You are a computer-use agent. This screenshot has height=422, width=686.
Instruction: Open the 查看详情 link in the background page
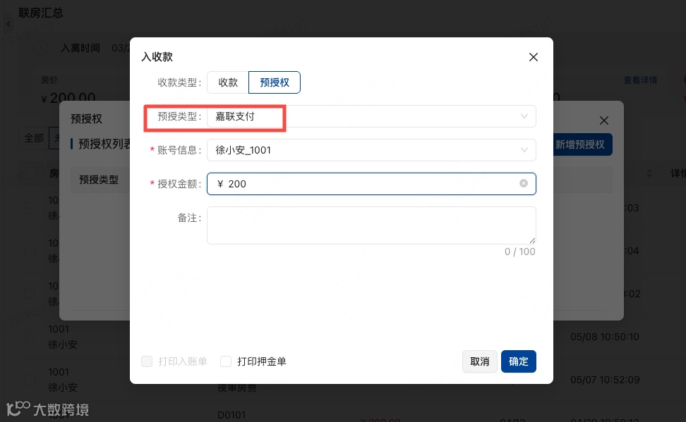pos(640,80)
